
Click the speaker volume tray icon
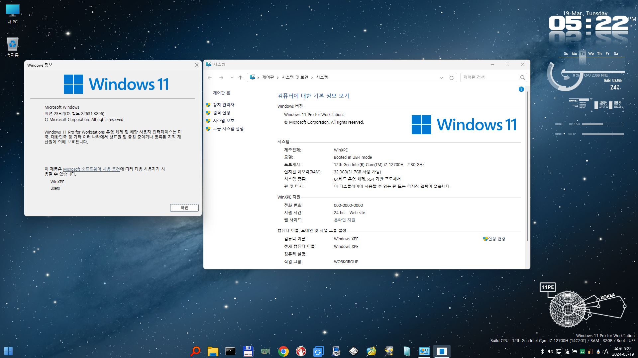[x=550, y=351]
